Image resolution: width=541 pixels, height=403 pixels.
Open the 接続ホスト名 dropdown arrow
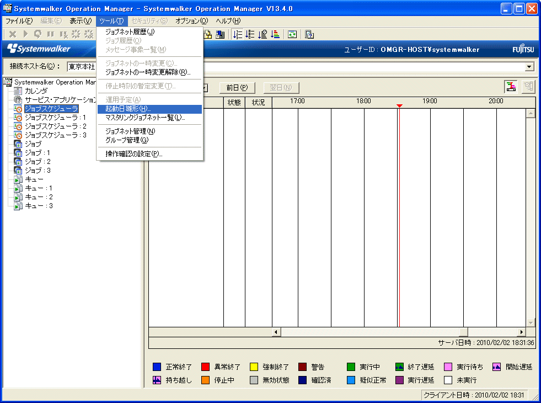[529, 67]
